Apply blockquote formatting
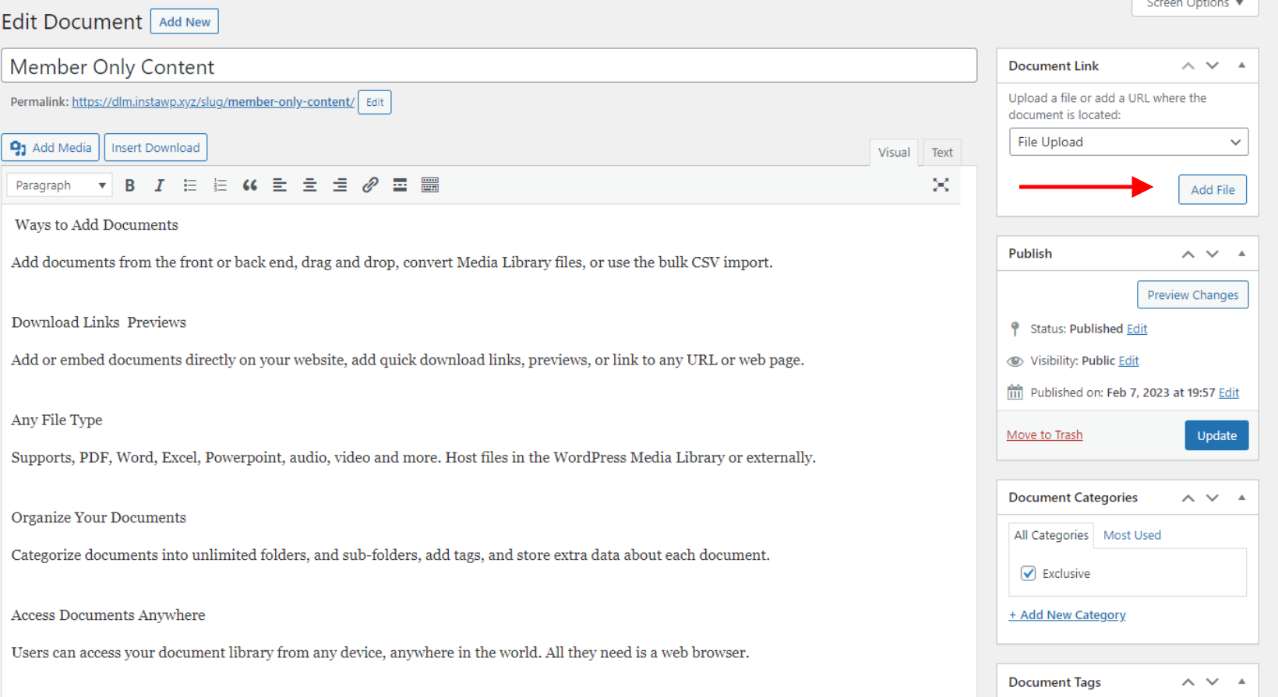Viewport: 1278px width, 697px height. pyautogui.click(x=249, y=185)
